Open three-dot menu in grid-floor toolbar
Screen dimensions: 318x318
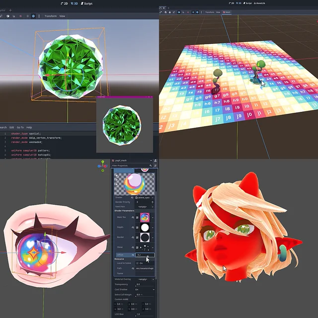point(201,12)
